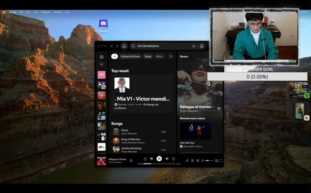
Task: Clear the search query
Action: (x=194, y=46)
